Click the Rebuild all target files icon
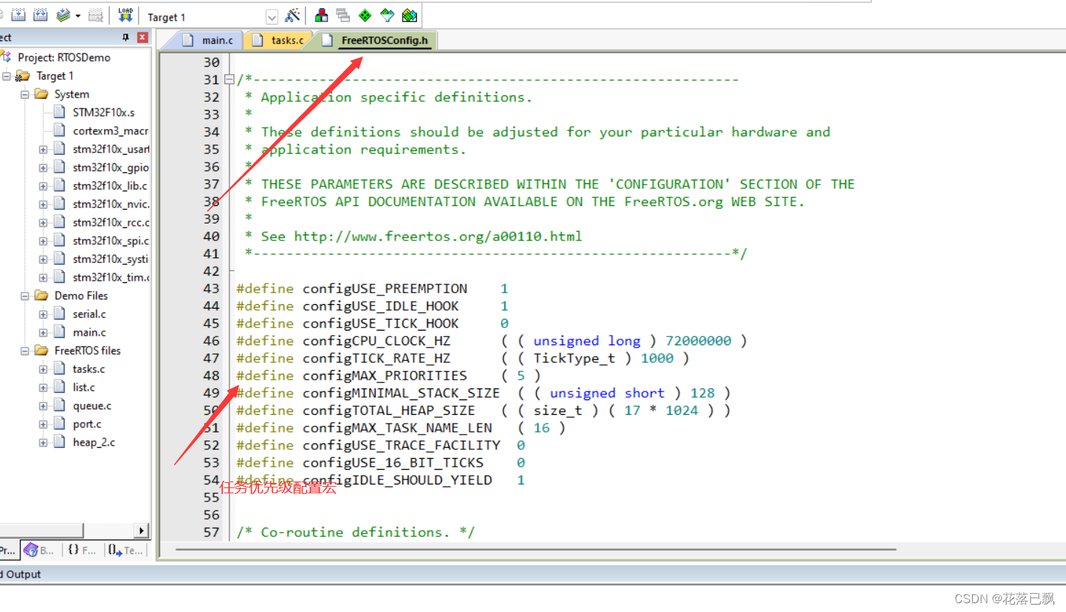 point(40,15)
